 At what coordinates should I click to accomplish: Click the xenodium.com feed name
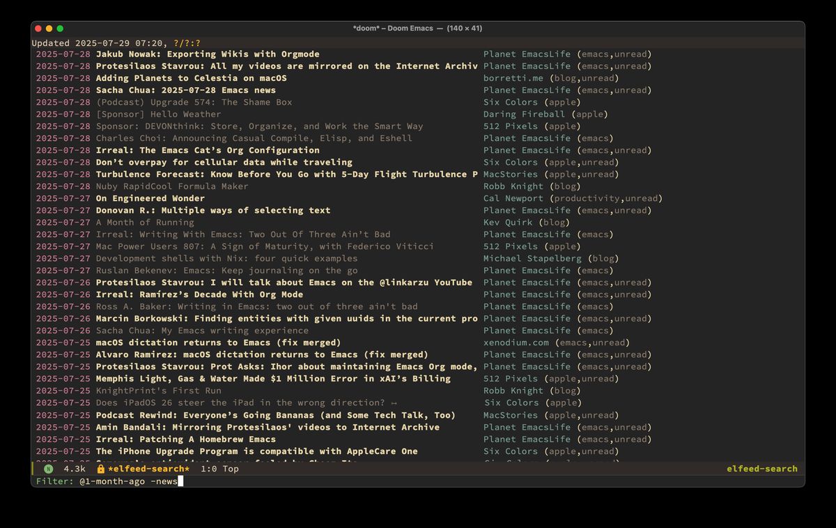pos(516,342)
